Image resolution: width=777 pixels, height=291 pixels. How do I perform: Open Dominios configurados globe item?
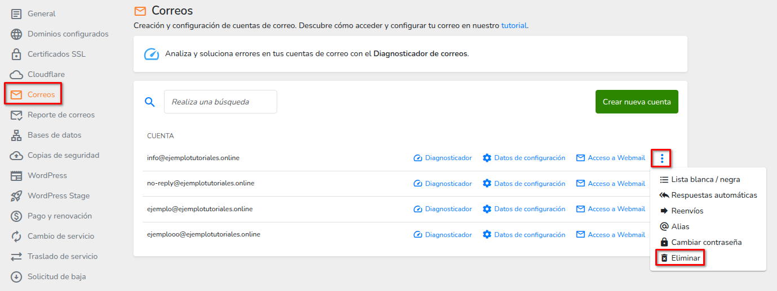[x=17, y=34]
